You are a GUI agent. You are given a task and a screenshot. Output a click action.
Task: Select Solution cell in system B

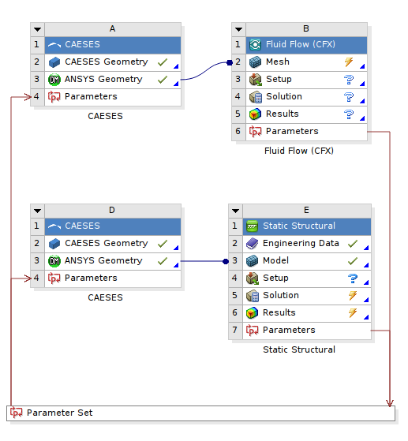307,97
